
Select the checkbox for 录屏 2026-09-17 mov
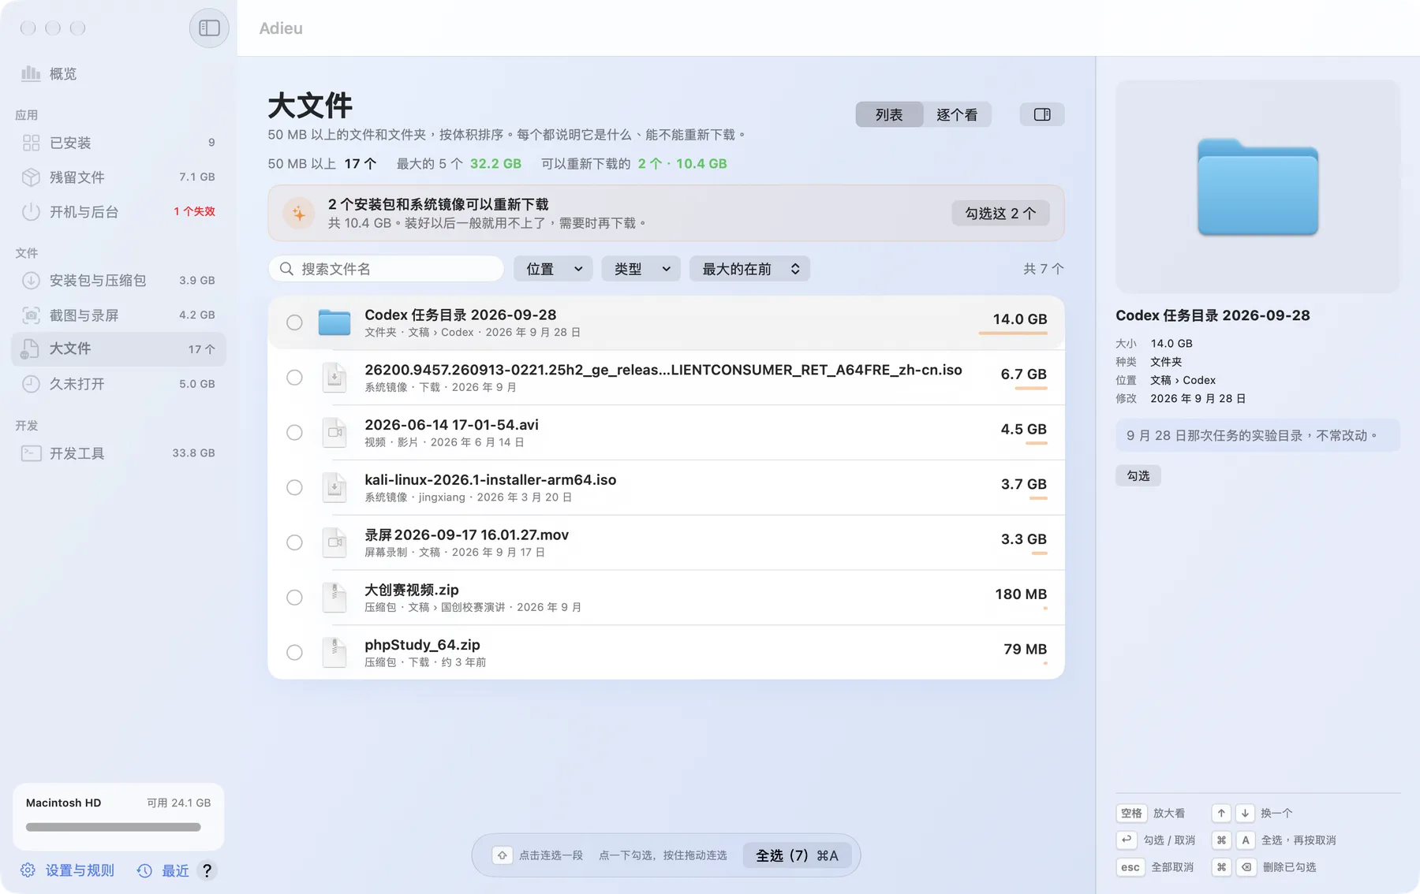pos(294,542)
